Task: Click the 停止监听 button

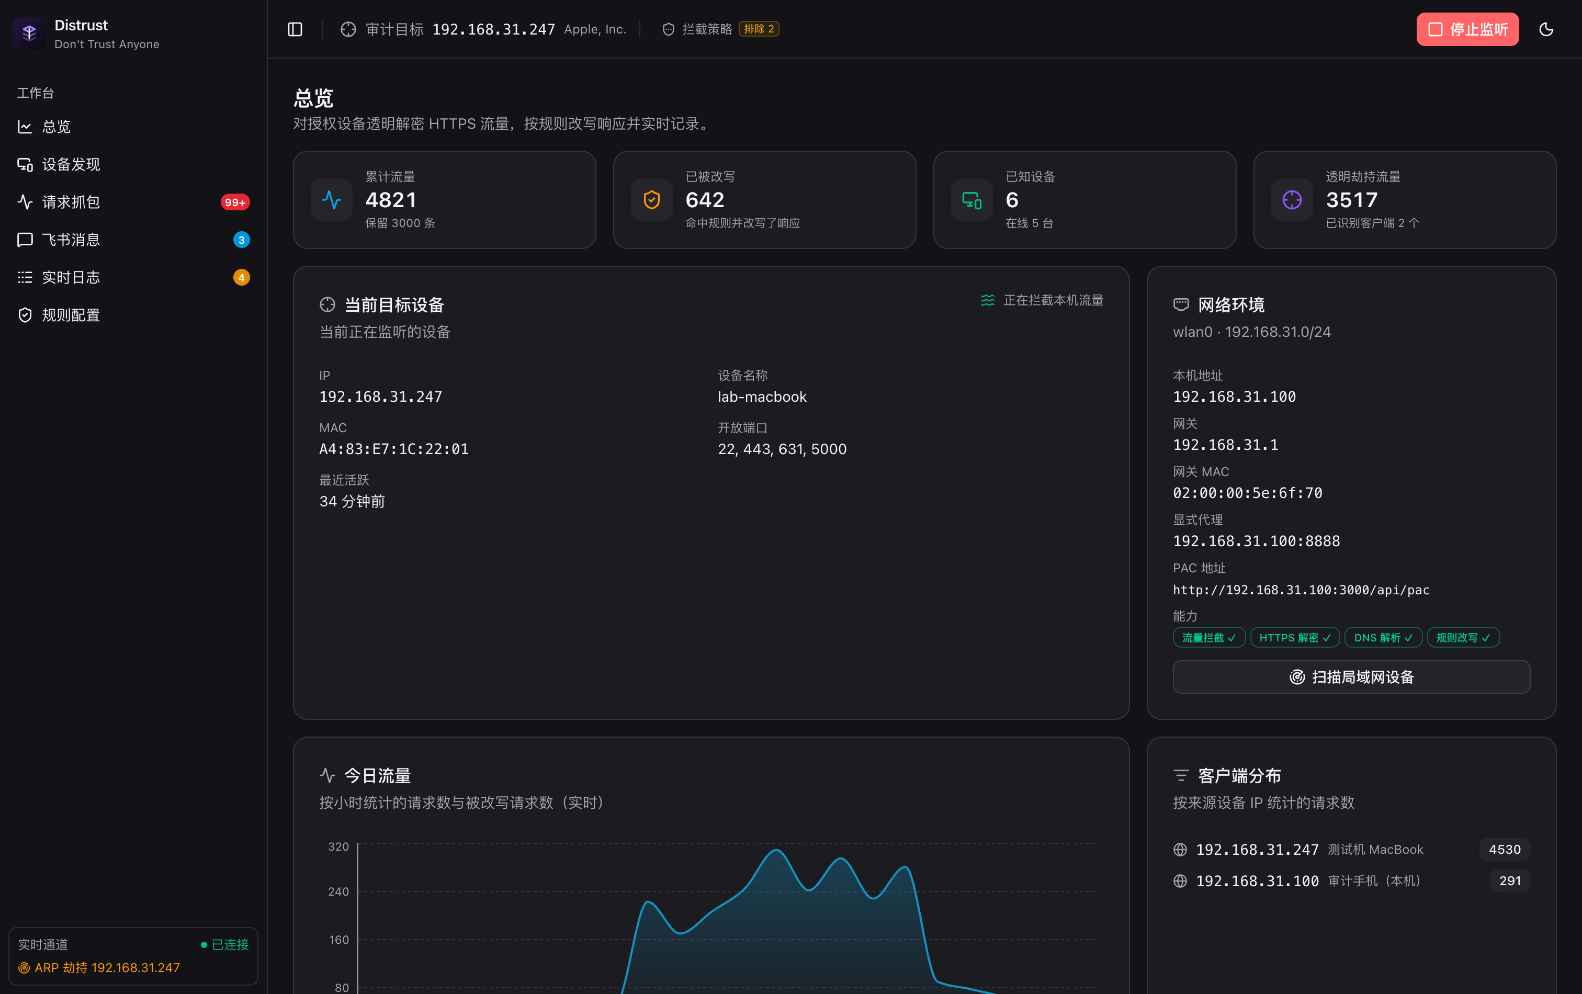Action: [x=1467, y=29]
